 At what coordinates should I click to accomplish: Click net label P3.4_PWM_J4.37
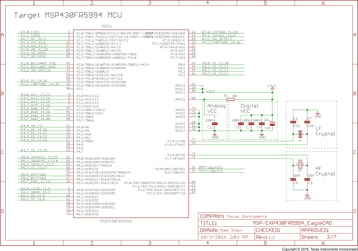(35, 109)
